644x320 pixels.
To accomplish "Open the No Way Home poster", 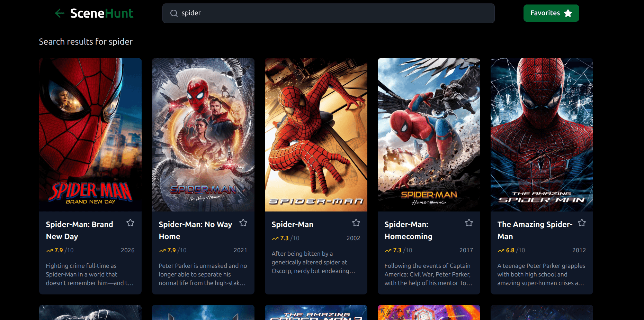I will pyautogui.click(x=203, y=135).
